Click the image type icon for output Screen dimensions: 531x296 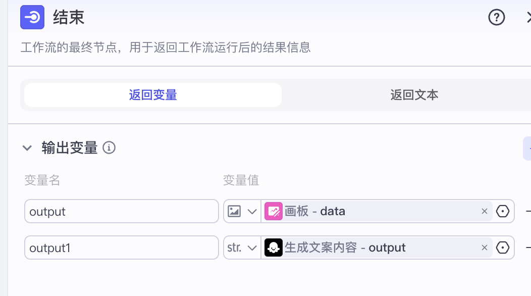point(234,211)
